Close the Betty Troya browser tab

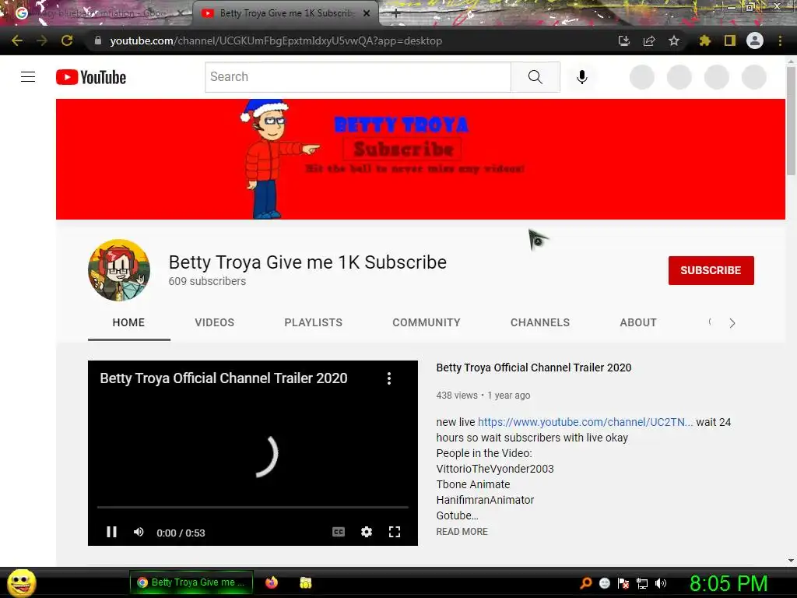point(367,13)
